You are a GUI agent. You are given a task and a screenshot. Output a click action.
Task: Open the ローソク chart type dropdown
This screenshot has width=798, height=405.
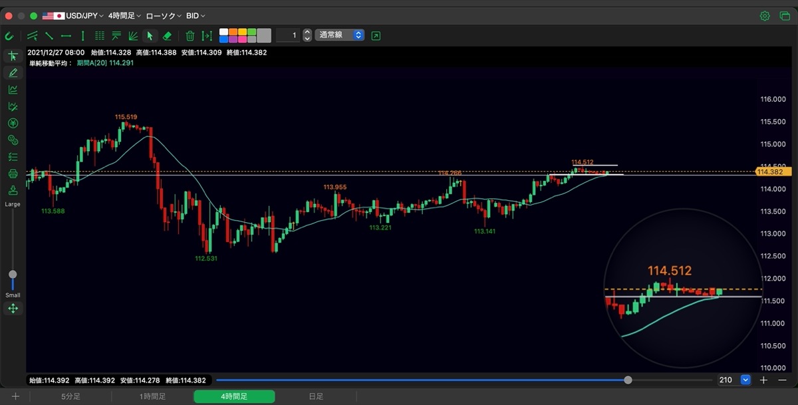(x=163, y=15)
